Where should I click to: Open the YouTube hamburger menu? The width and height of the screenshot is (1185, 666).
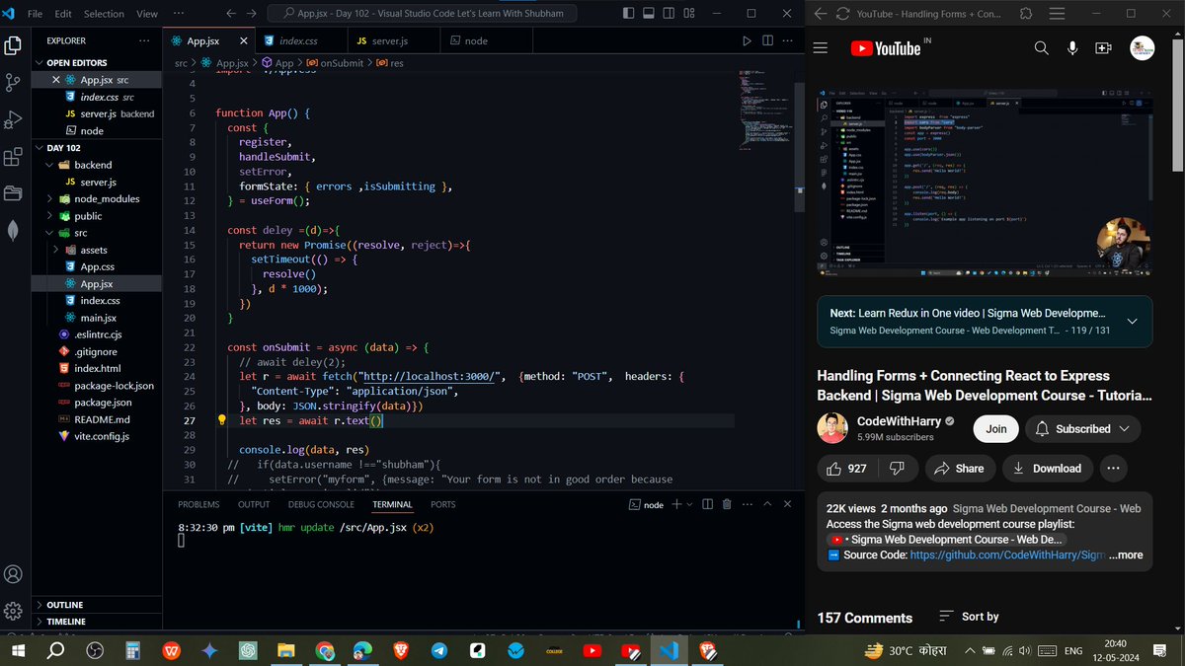point(821,48)
